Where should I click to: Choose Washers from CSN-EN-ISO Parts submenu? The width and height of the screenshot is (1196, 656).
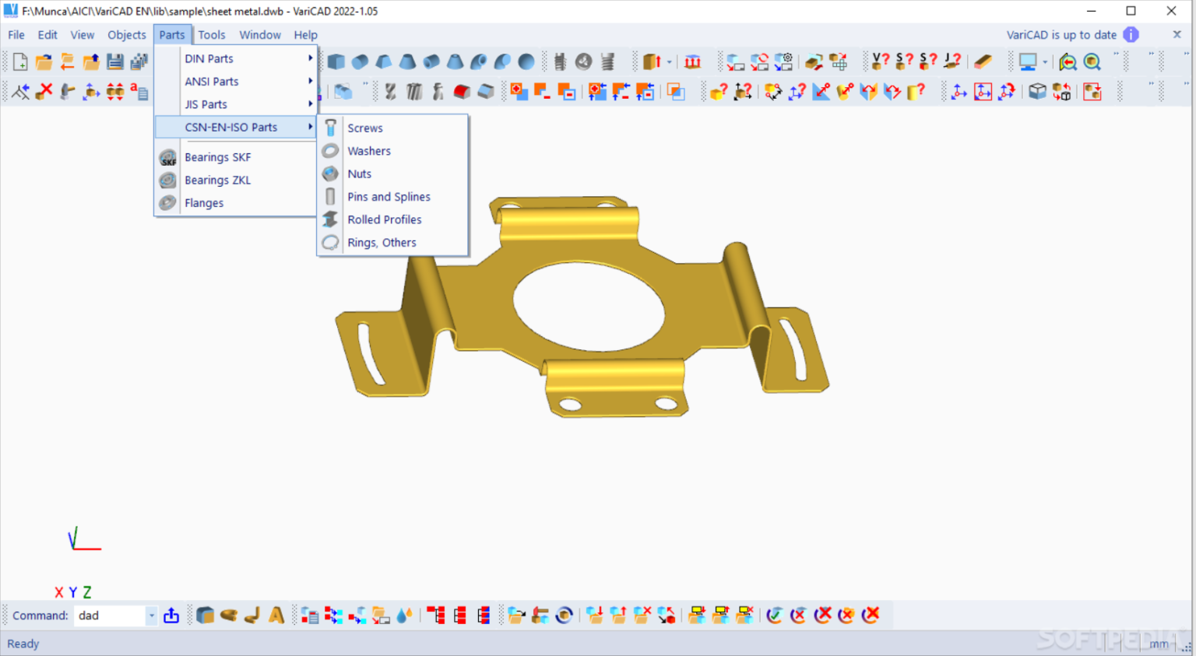tap(369, 151)
